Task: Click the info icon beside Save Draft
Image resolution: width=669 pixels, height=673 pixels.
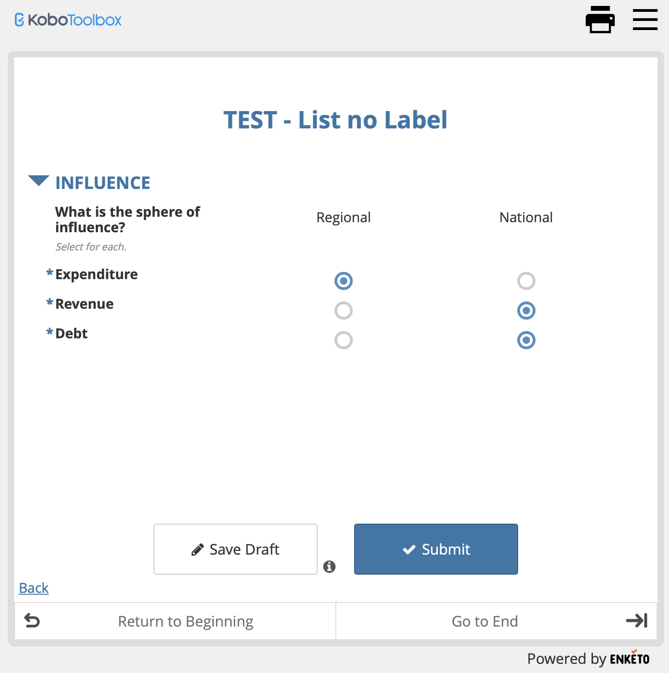Action: click(x=329, y=566)
